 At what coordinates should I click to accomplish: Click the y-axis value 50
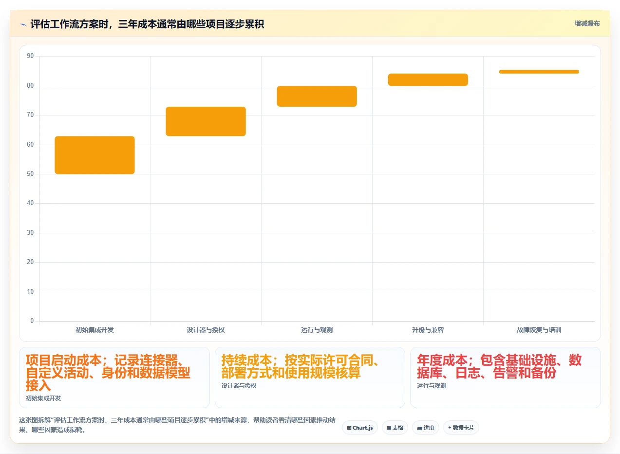[31, 174]
